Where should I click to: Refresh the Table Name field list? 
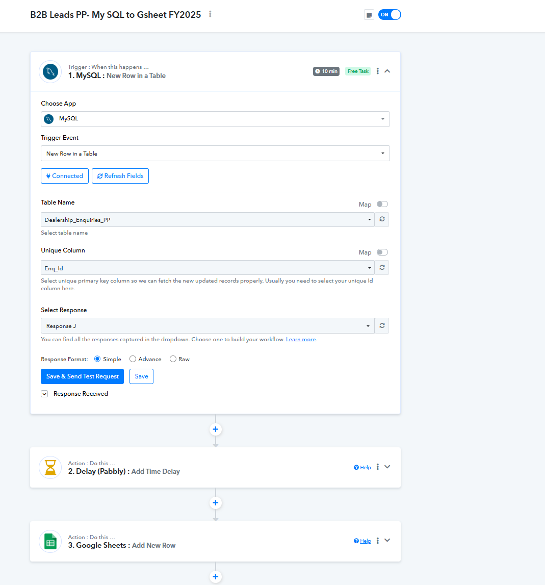382,219
